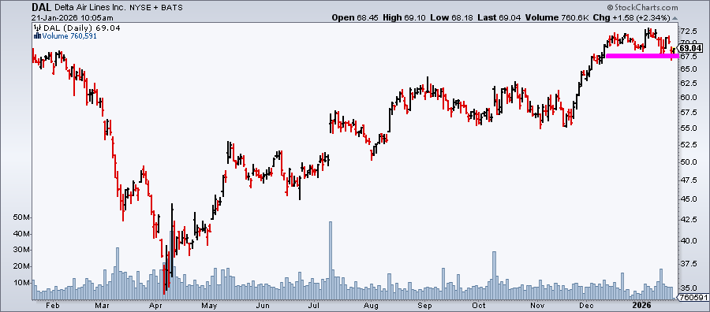Click the NYSE + BATS exchange label

(157, 8)
